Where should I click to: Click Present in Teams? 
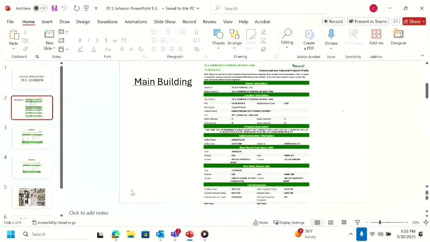pyautogui.click(x=368, y=22)
